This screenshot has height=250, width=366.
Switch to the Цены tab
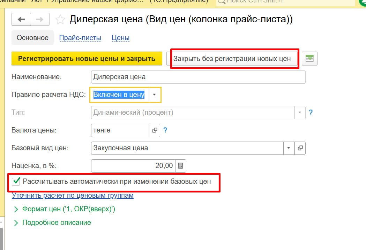pyautogui.click(x=120, y=38)
